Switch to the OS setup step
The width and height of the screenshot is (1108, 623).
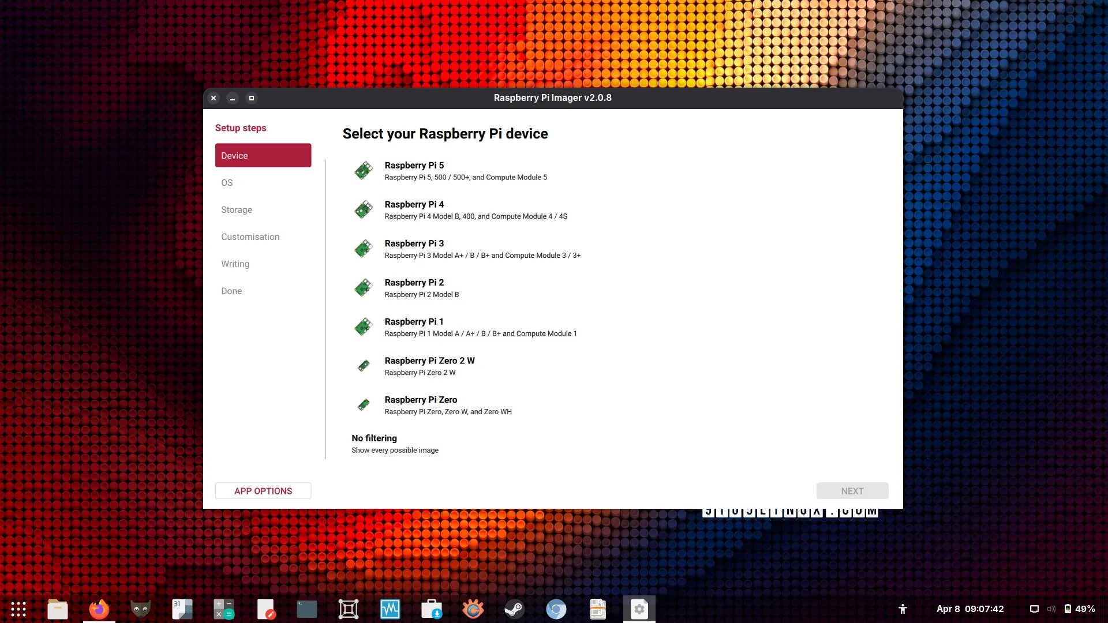click(x=227, y=183)
